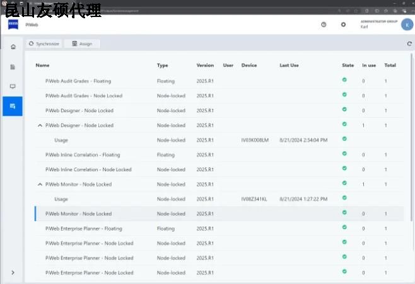Image resolution: width=415 pixels, height=284 pixels.
Task: Click the vertical scrollbar of license list
Action: click(x=412, y=137)
